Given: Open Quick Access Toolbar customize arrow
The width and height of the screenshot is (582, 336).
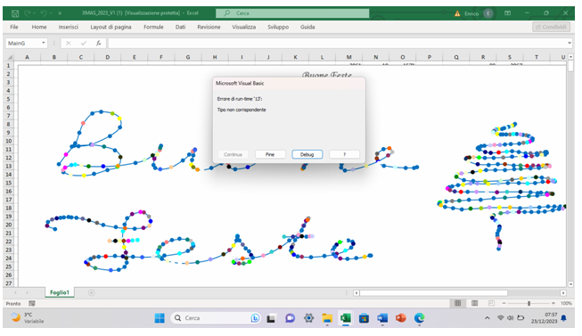Looking at the screenshot, I should tap(60, 13).
